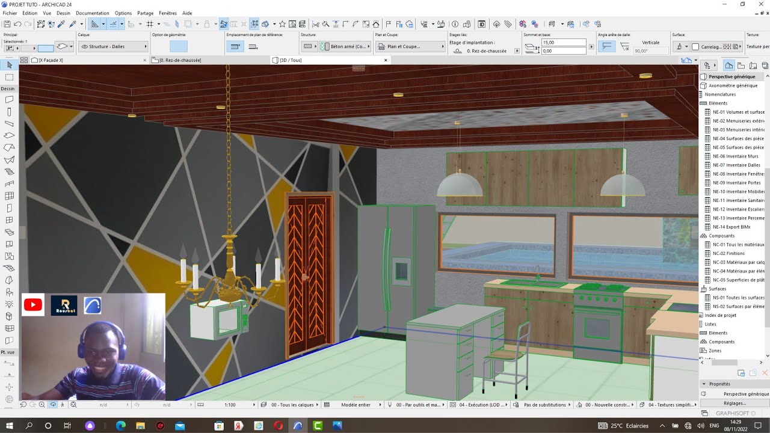Click the slab top elevation field 15,00
This screenshot has height=433, width=770.
click(x=563, y=43)
